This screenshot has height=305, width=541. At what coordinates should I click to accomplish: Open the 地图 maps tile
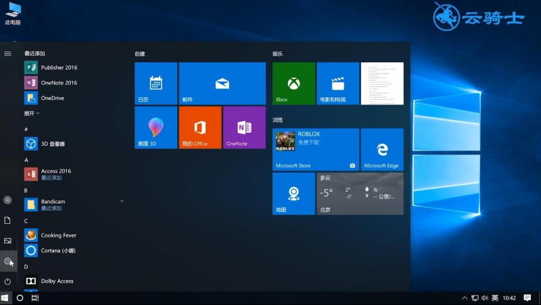point(293,194)
